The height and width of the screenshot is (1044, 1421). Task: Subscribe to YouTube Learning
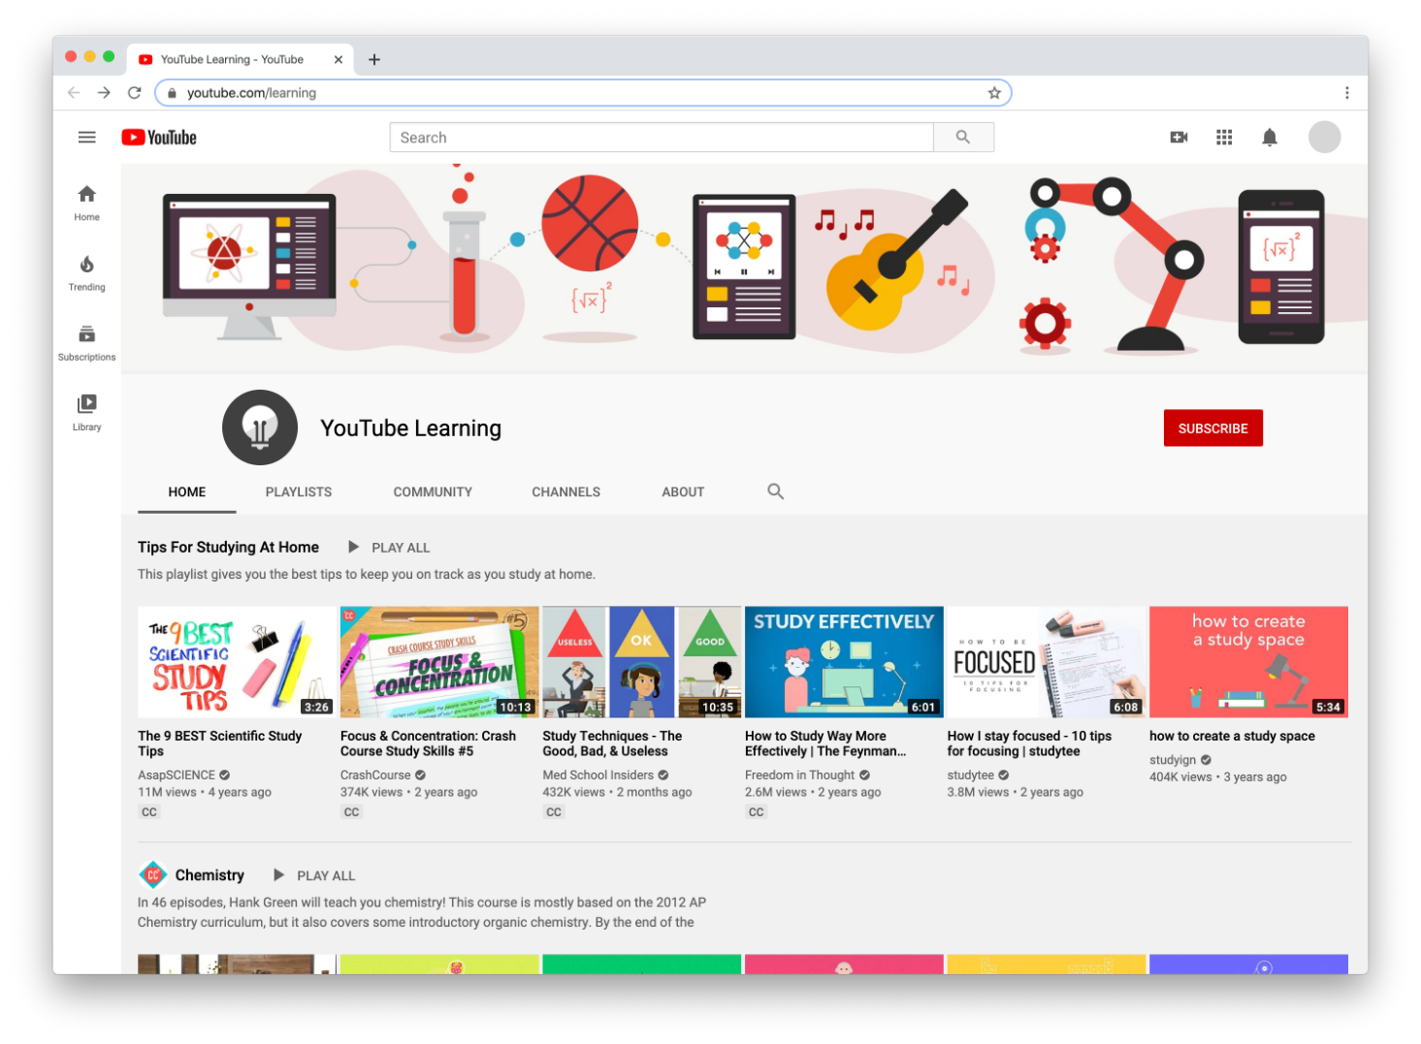1212,427
